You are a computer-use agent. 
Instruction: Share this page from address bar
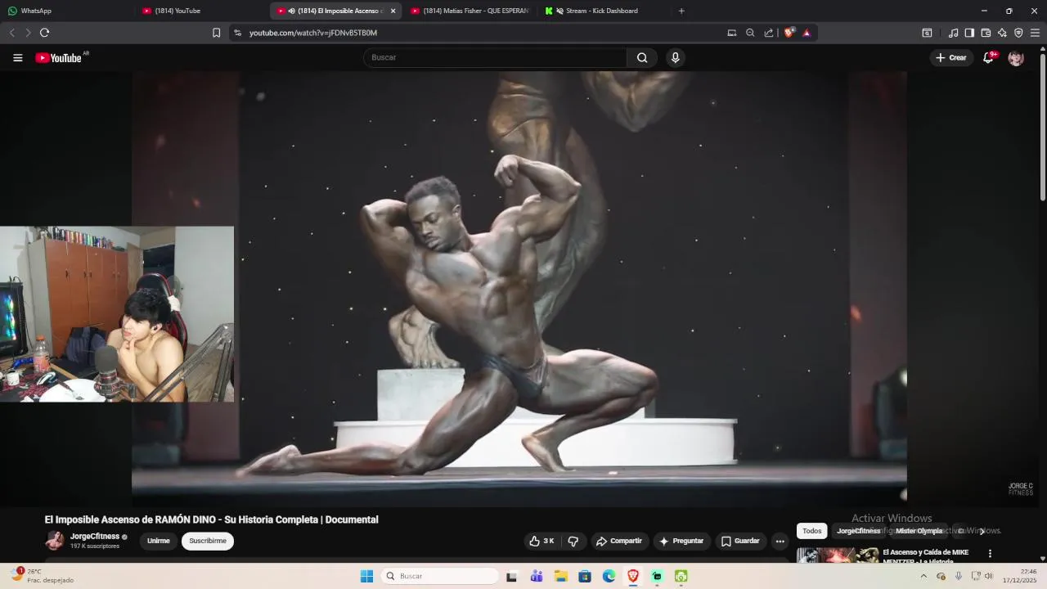[x=769, y=33]
